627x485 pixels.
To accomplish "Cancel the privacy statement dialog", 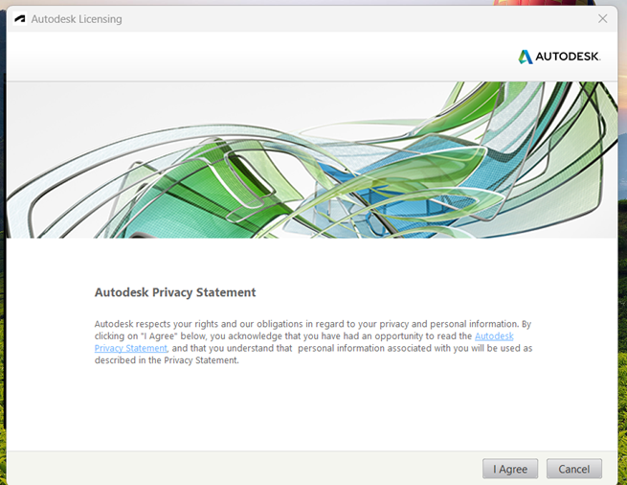I will (573, 469).
